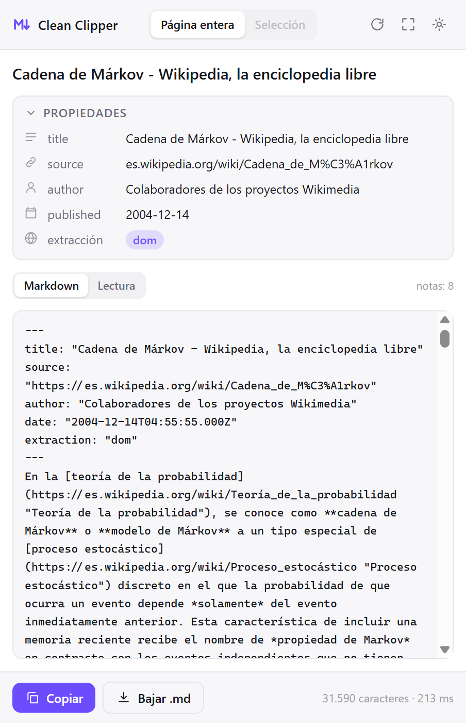Click the author property person icon

tap(31, 188)
